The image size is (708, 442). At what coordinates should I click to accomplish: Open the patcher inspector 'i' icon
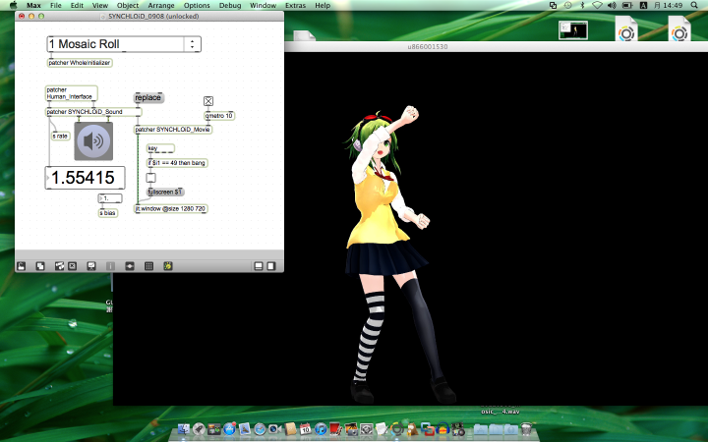pyautogui.click(x=110, y=266)
